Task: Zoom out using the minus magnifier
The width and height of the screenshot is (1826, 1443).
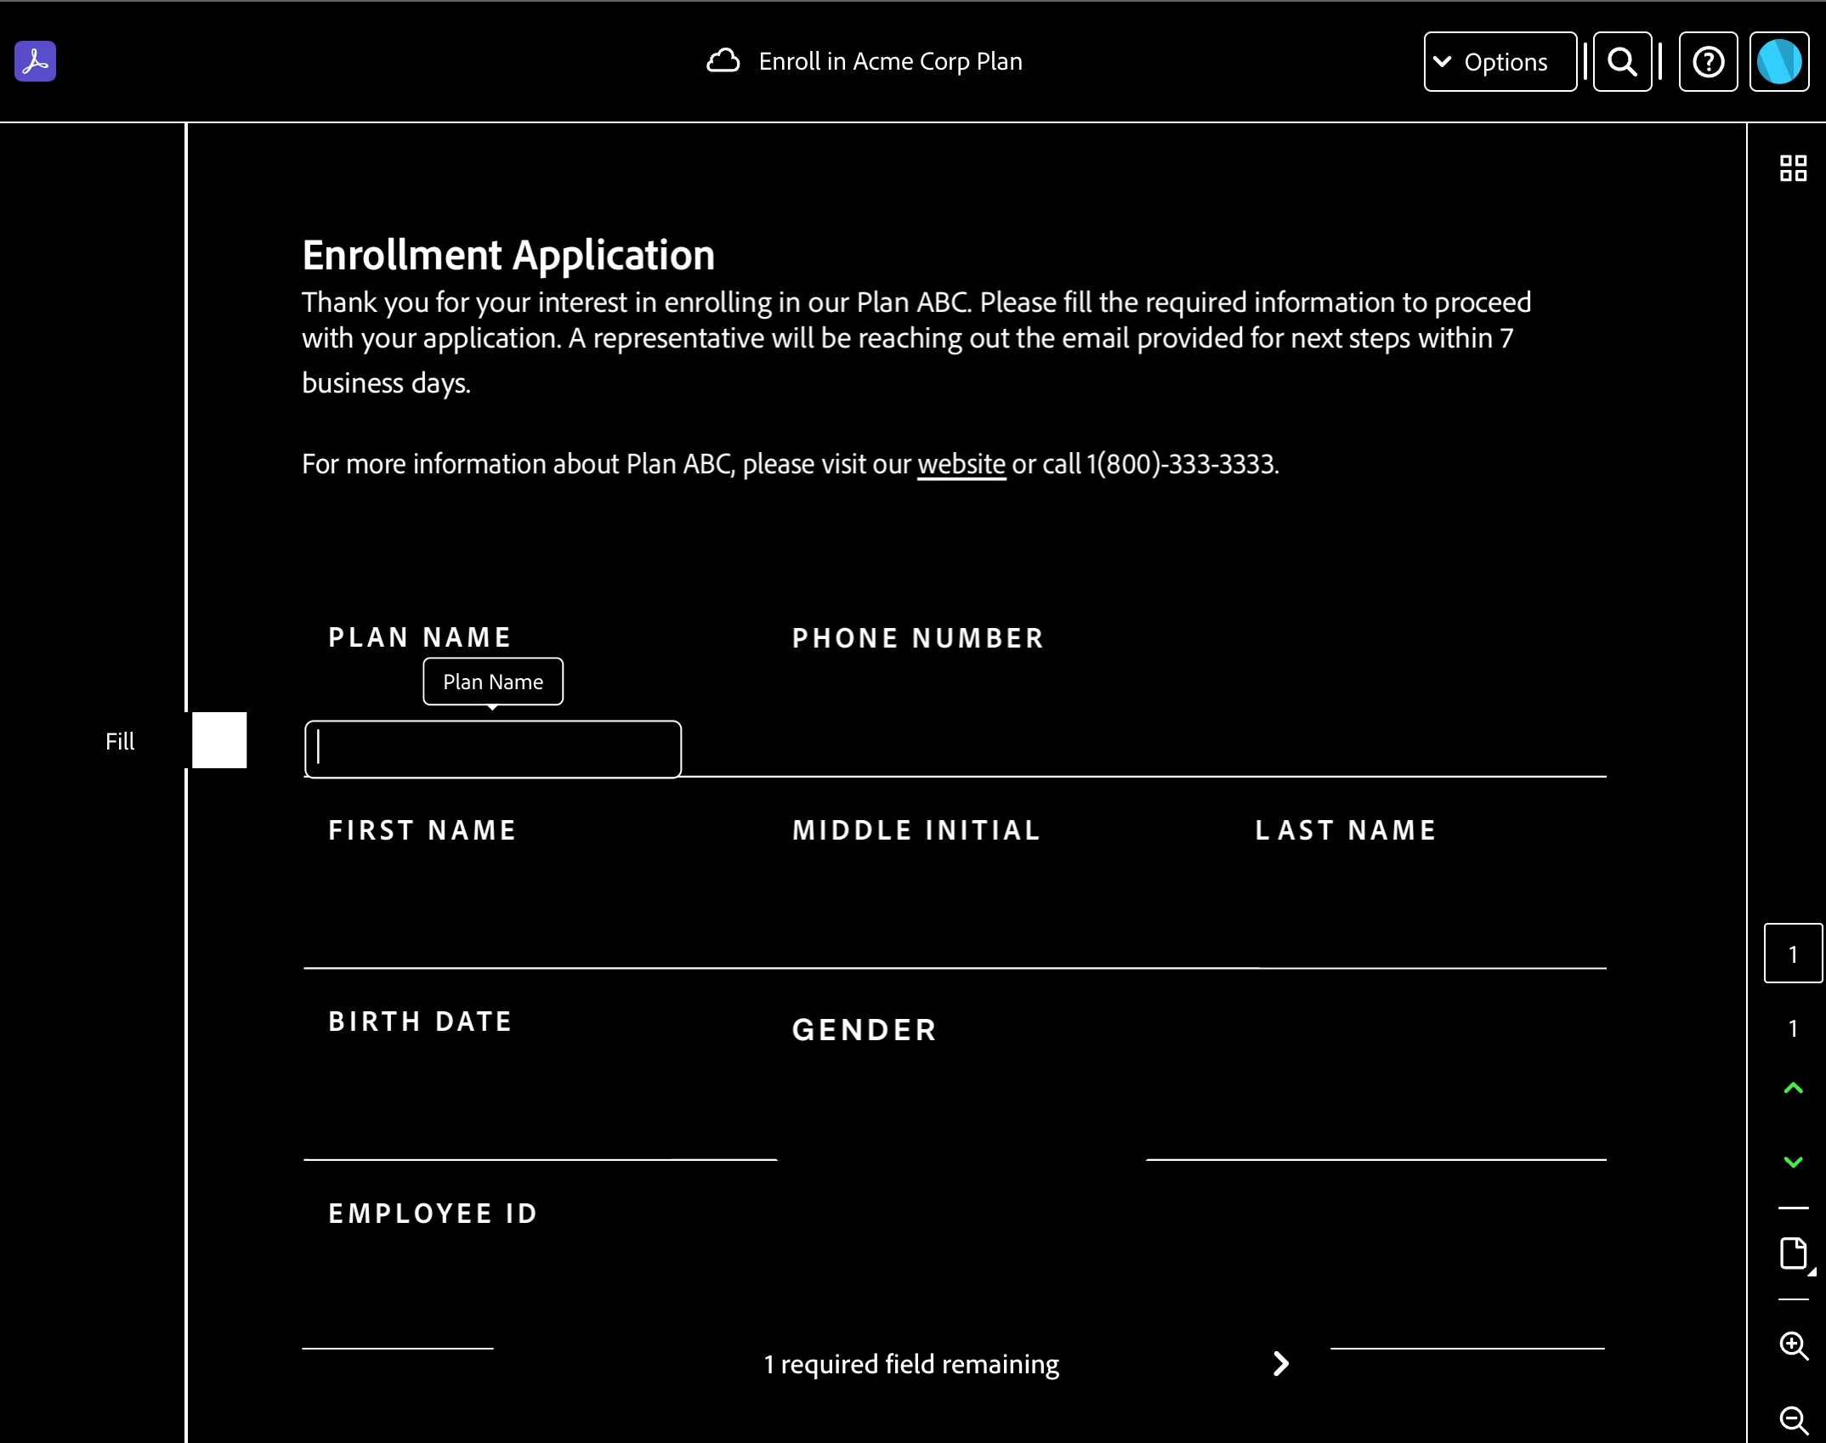Action: [1793, 1419]
